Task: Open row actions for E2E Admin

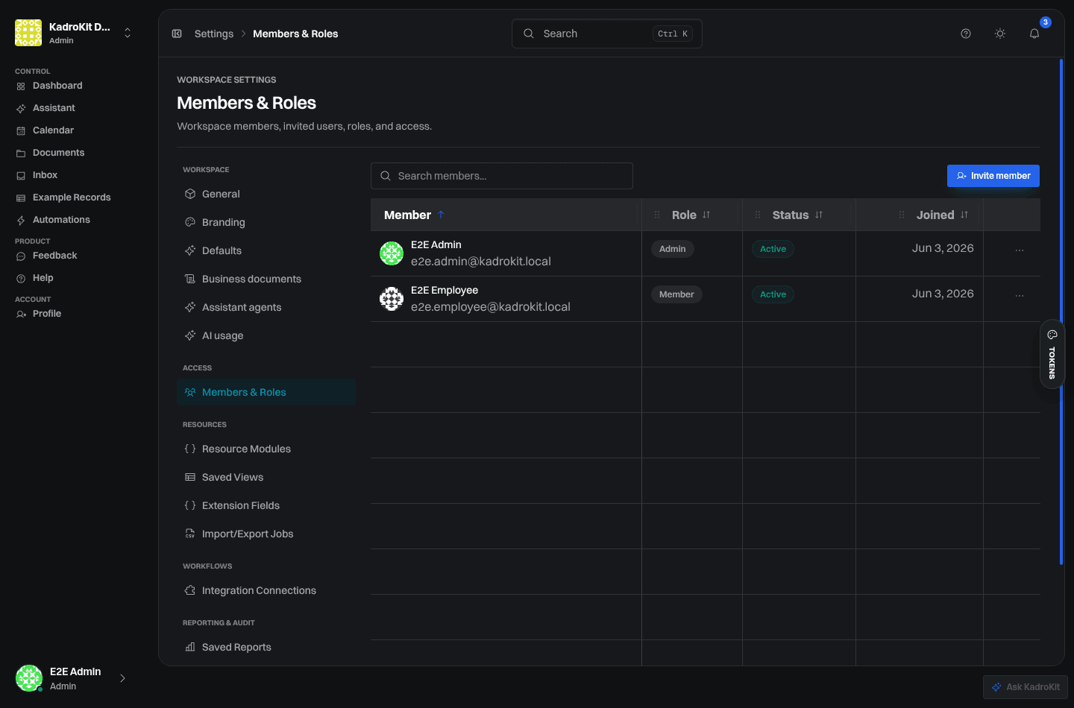Action: point(1020,250)
